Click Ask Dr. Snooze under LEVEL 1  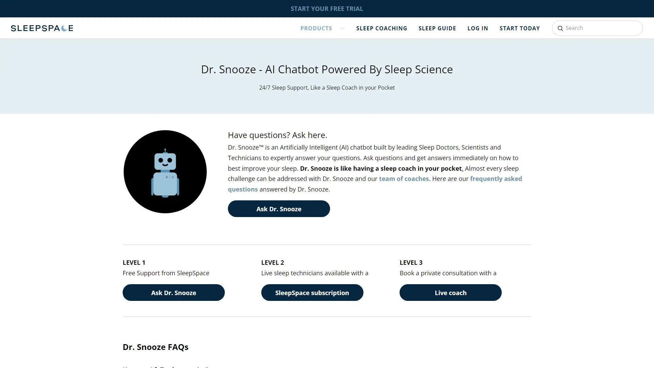[x=173, y=292]
